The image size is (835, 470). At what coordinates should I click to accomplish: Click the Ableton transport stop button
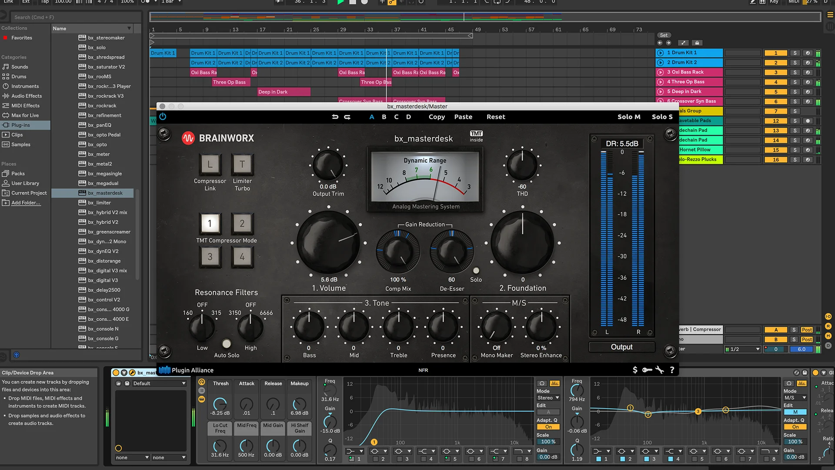pyautogui.click(x=353, y=2)
